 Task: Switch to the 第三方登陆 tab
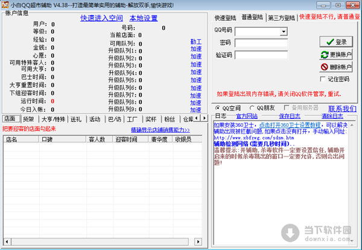281,18
